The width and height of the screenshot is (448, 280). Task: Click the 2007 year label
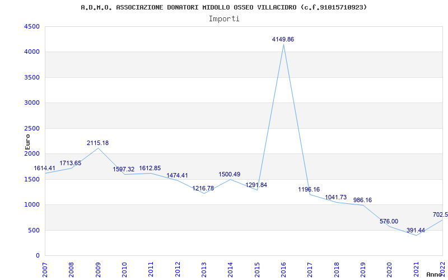[45, 269]
